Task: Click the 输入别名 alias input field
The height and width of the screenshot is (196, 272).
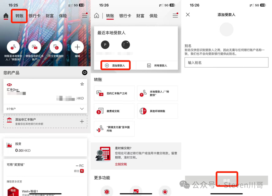Action: click(x=226, y=62)
